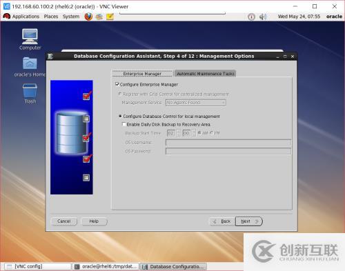345x271 pixels.
Task: Click the mail client launcher icon in the panel
Action: pos(99,17)
